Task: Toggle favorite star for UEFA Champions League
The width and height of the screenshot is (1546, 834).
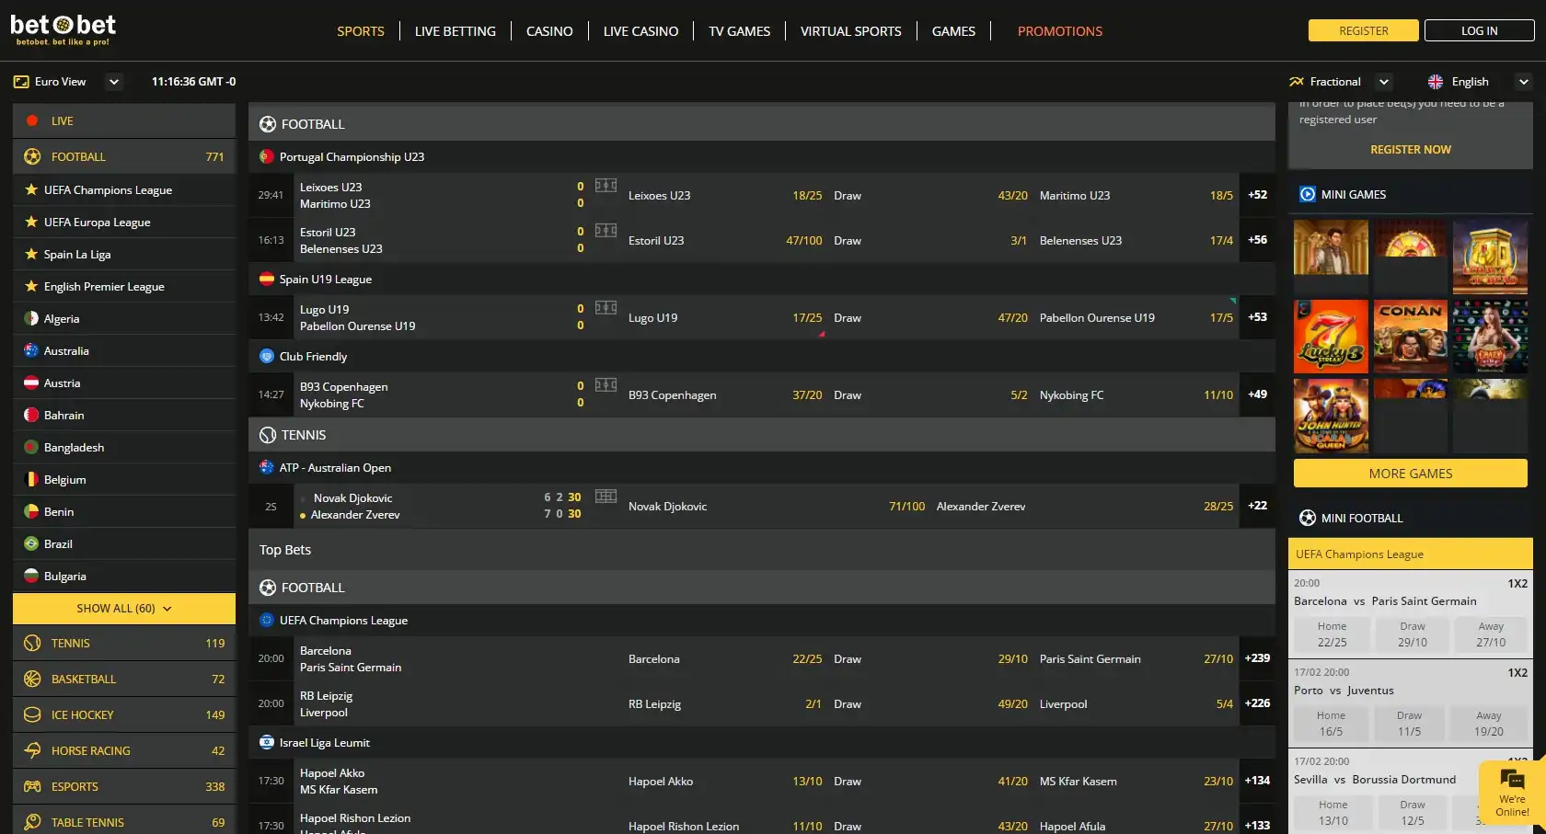Action: [31, 190]
